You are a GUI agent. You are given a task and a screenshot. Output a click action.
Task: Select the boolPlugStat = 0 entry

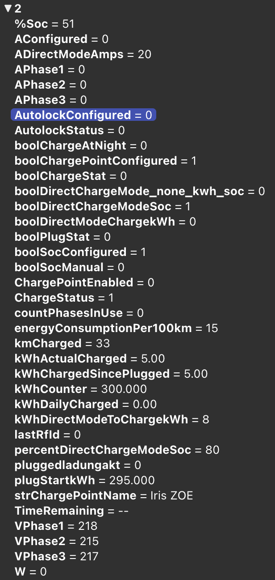pyautogui.click(x=62, y=237)
